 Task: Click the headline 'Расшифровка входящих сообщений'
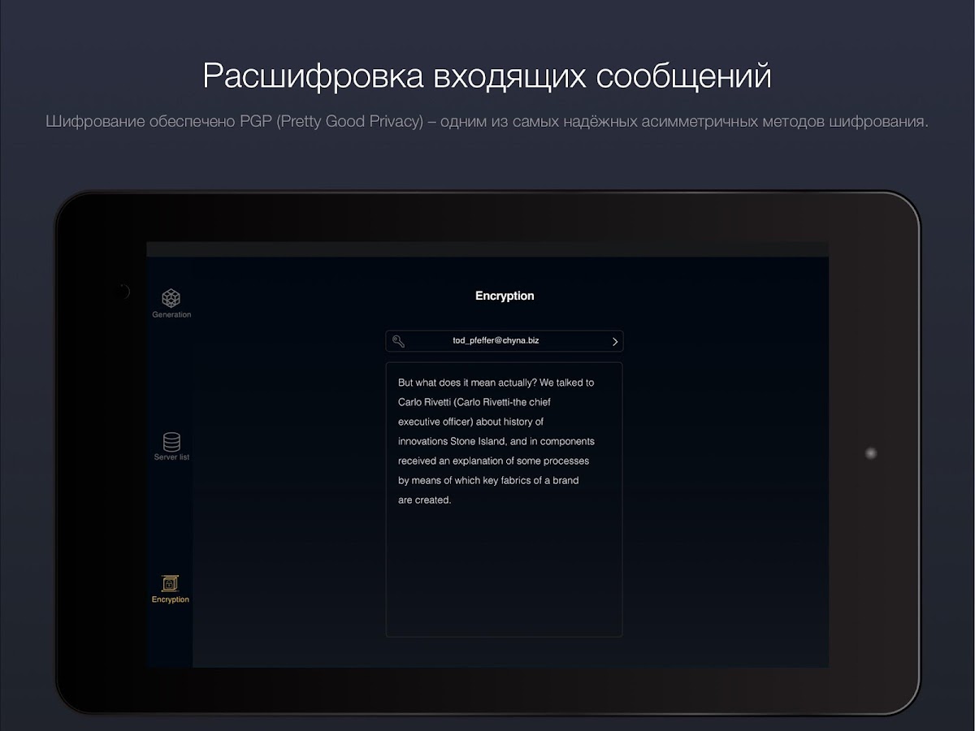pyautogui.click(x=487, y=76)
